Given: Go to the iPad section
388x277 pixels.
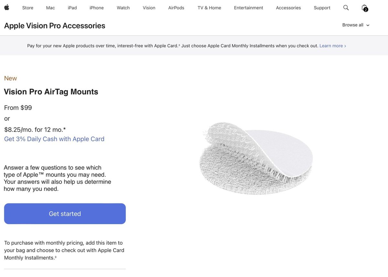Looking at the screenshot, I should click(x=72, y=8).
